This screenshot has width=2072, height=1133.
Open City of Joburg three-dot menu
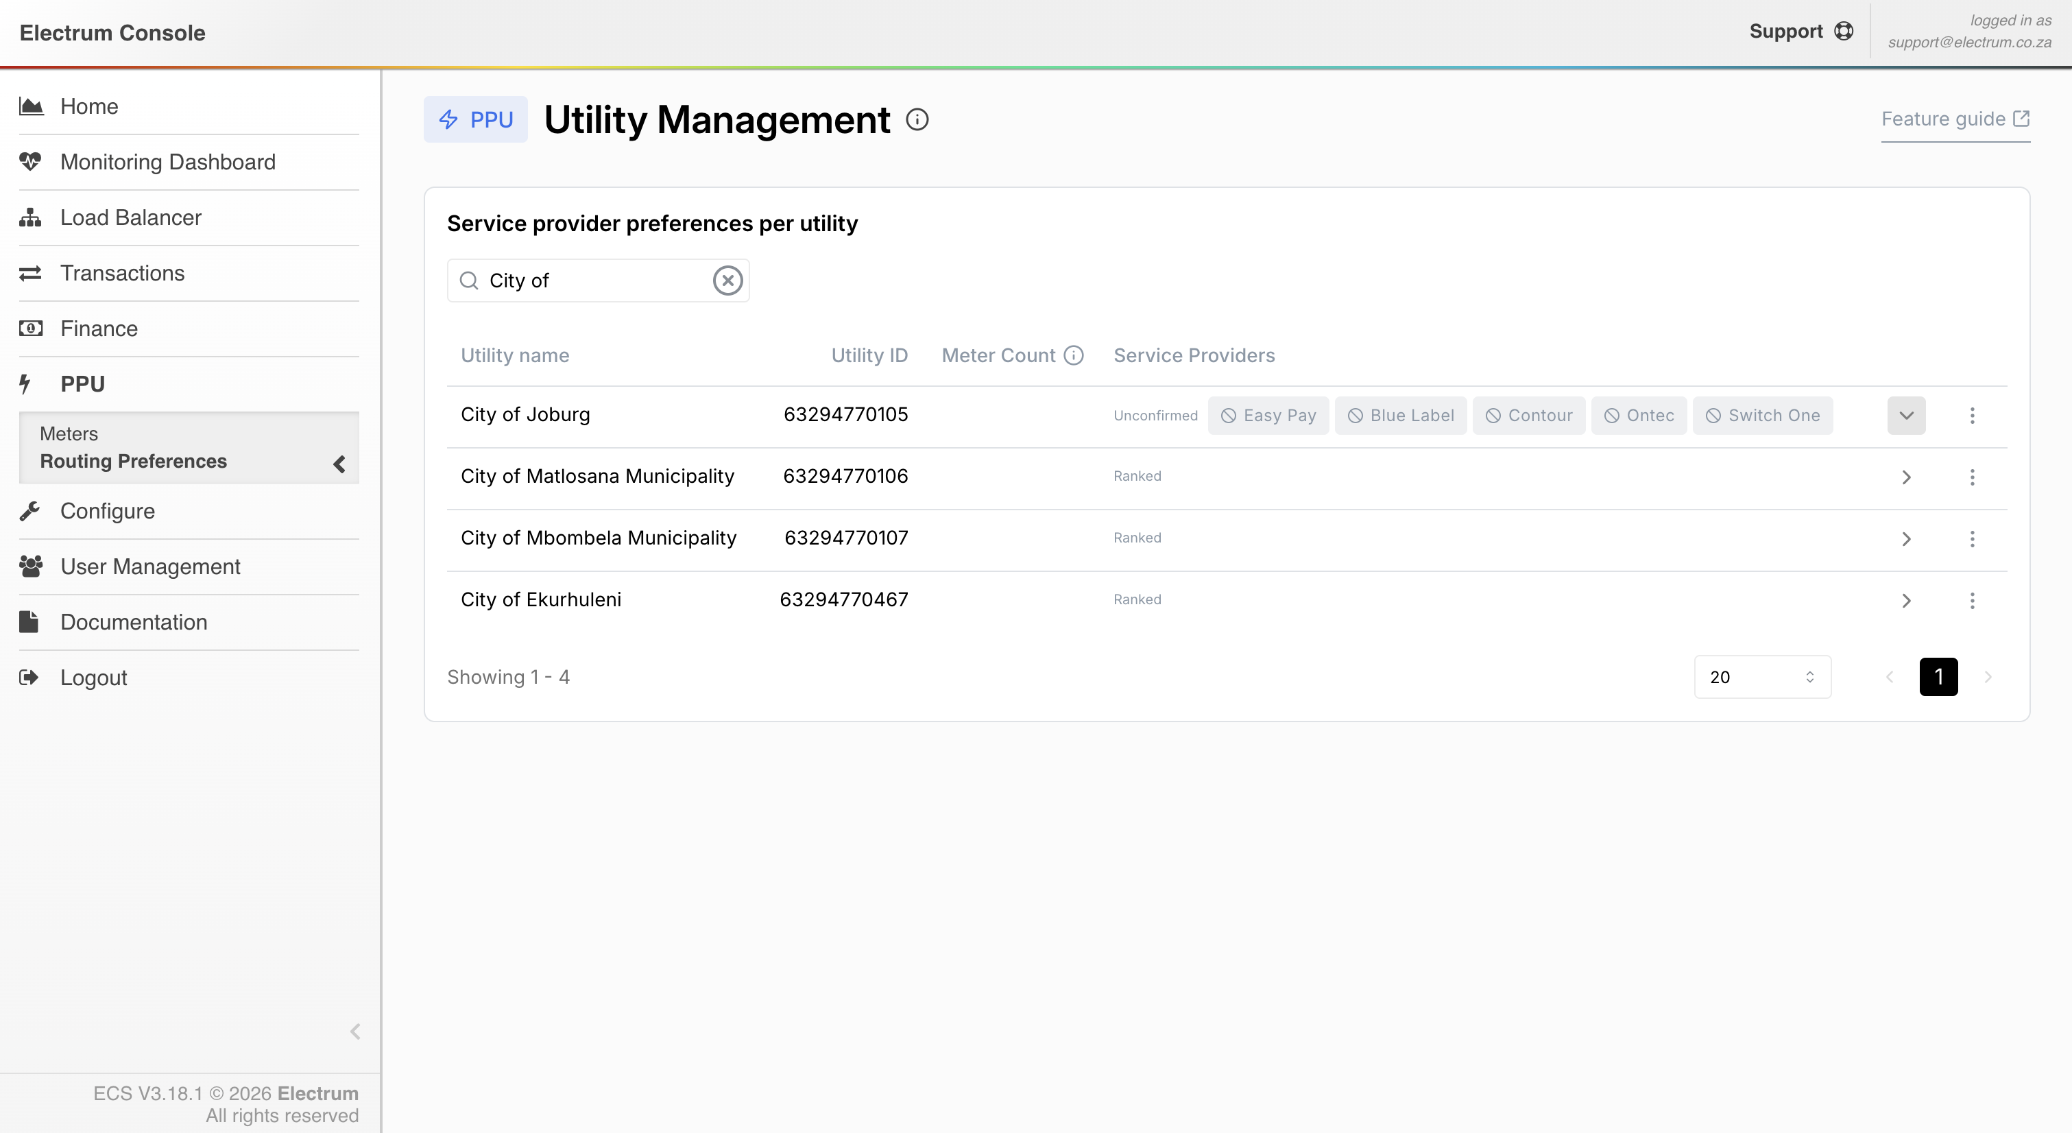point(1971,415)
